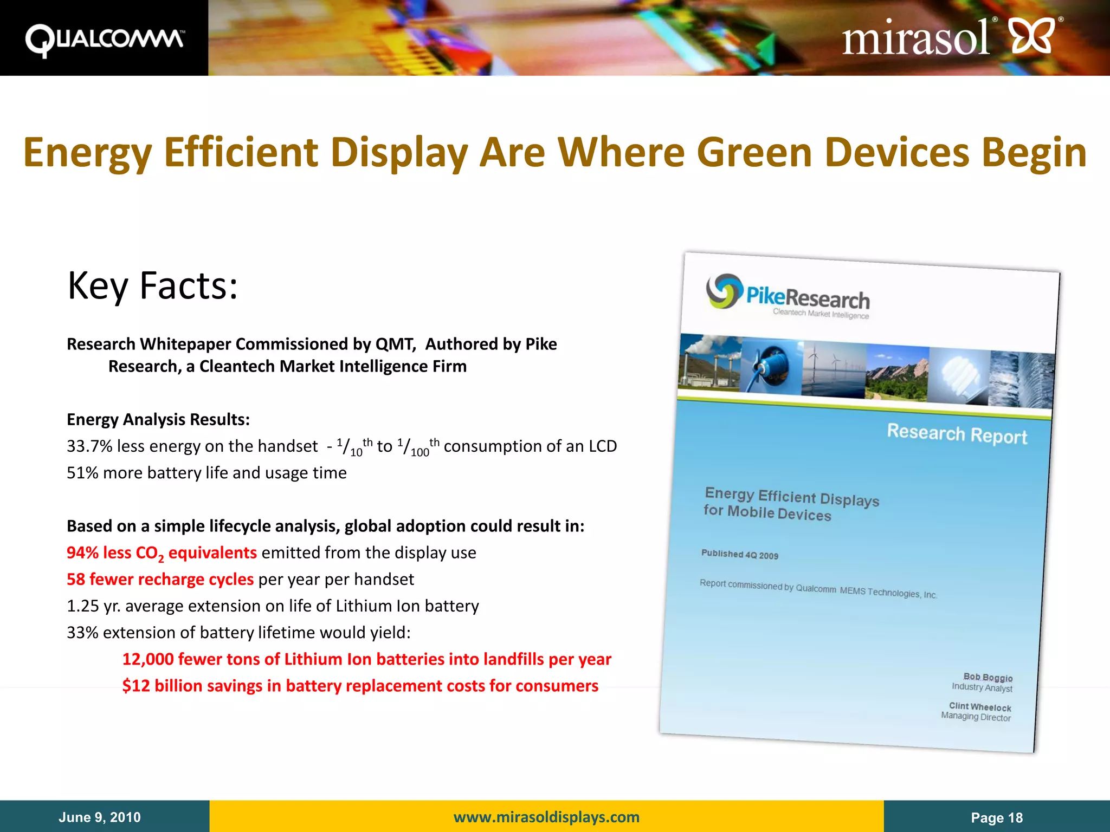Click the '33.7% less energy on the handset' line
This screenshot has width=1110, height=832.
342,446
